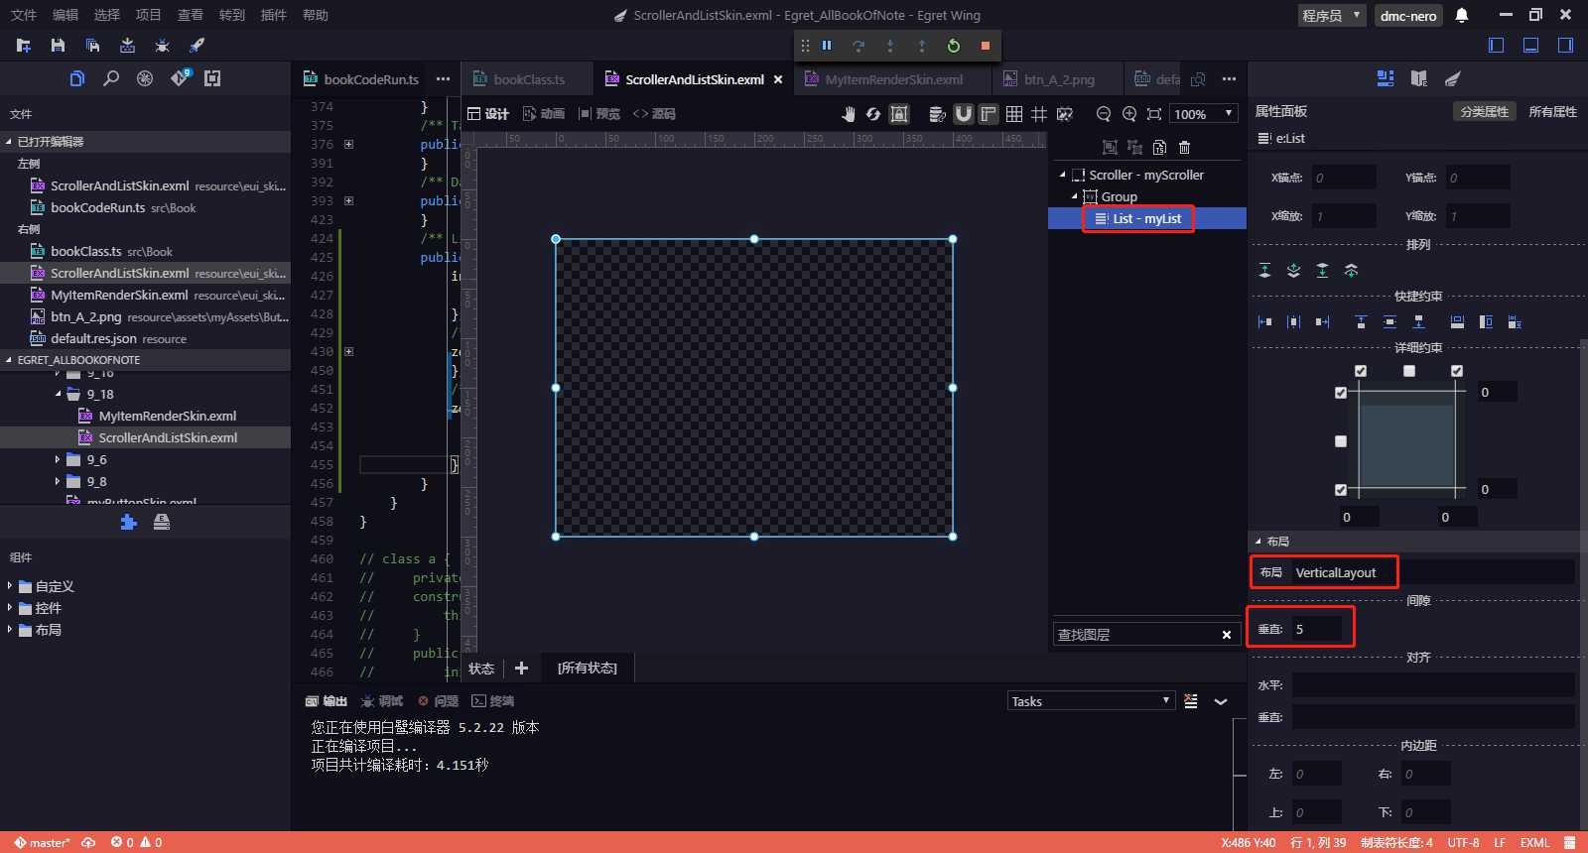
Task: Save the current file with the floppy icon
Action: 58,46
